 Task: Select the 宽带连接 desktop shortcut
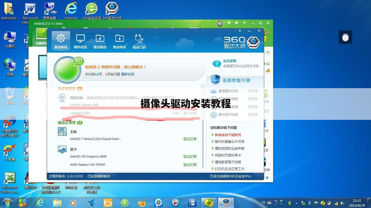point(51,11)
